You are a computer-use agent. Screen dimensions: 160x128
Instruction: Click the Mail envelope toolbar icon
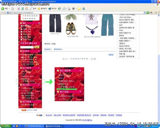[x=64, y=9]
